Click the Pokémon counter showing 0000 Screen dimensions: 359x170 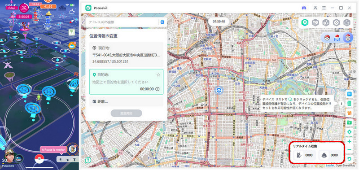[x=305, y=155]
